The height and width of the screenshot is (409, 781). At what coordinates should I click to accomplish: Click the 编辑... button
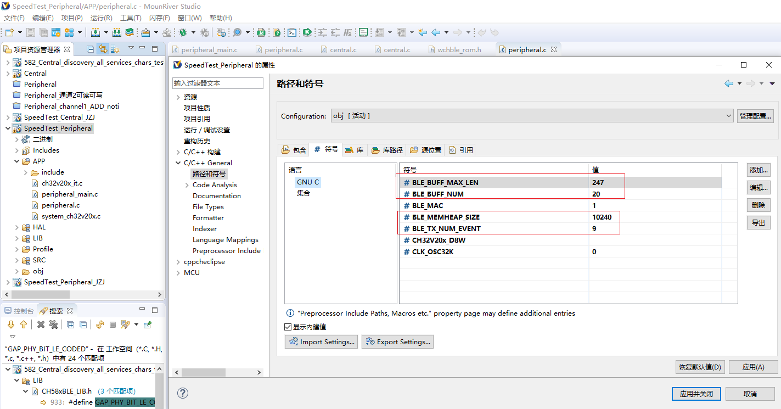click(758, 188)
